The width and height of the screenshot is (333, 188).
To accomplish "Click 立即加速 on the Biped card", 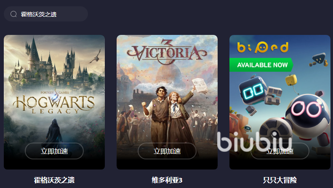I will pyautogui.click(x=280, y=151).
